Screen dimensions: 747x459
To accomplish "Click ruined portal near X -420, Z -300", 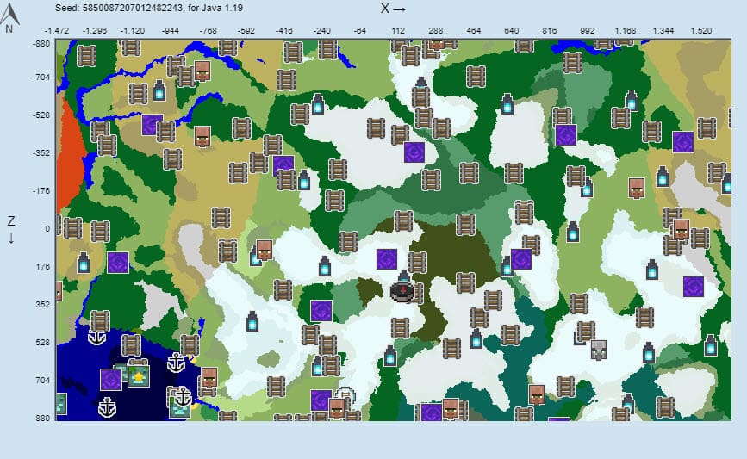I will pyautogui.click(x=283, y=165).
